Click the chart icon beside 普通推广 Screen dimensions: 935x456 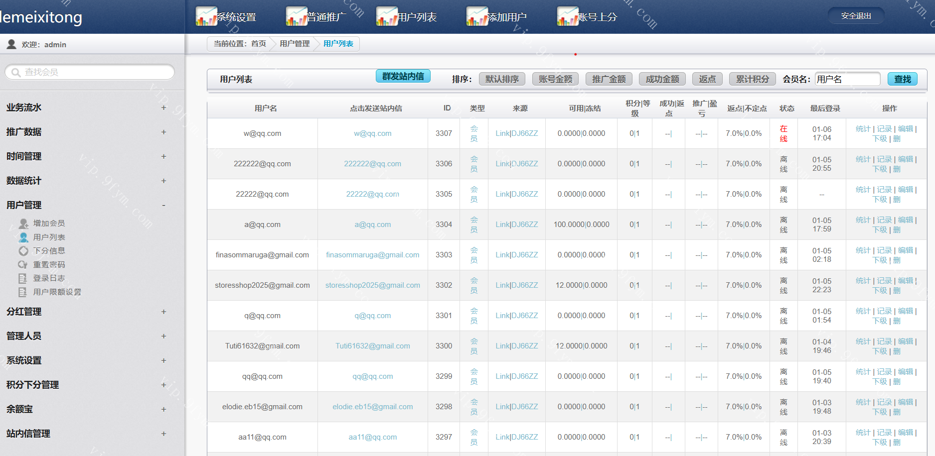(296, 16)
